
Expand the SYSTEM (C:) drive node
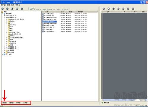[4, 15]
